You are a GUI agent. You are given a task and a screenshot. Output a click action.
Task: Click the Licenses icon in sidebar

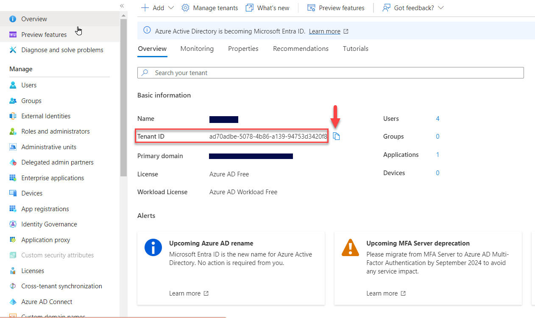[13, 271]
